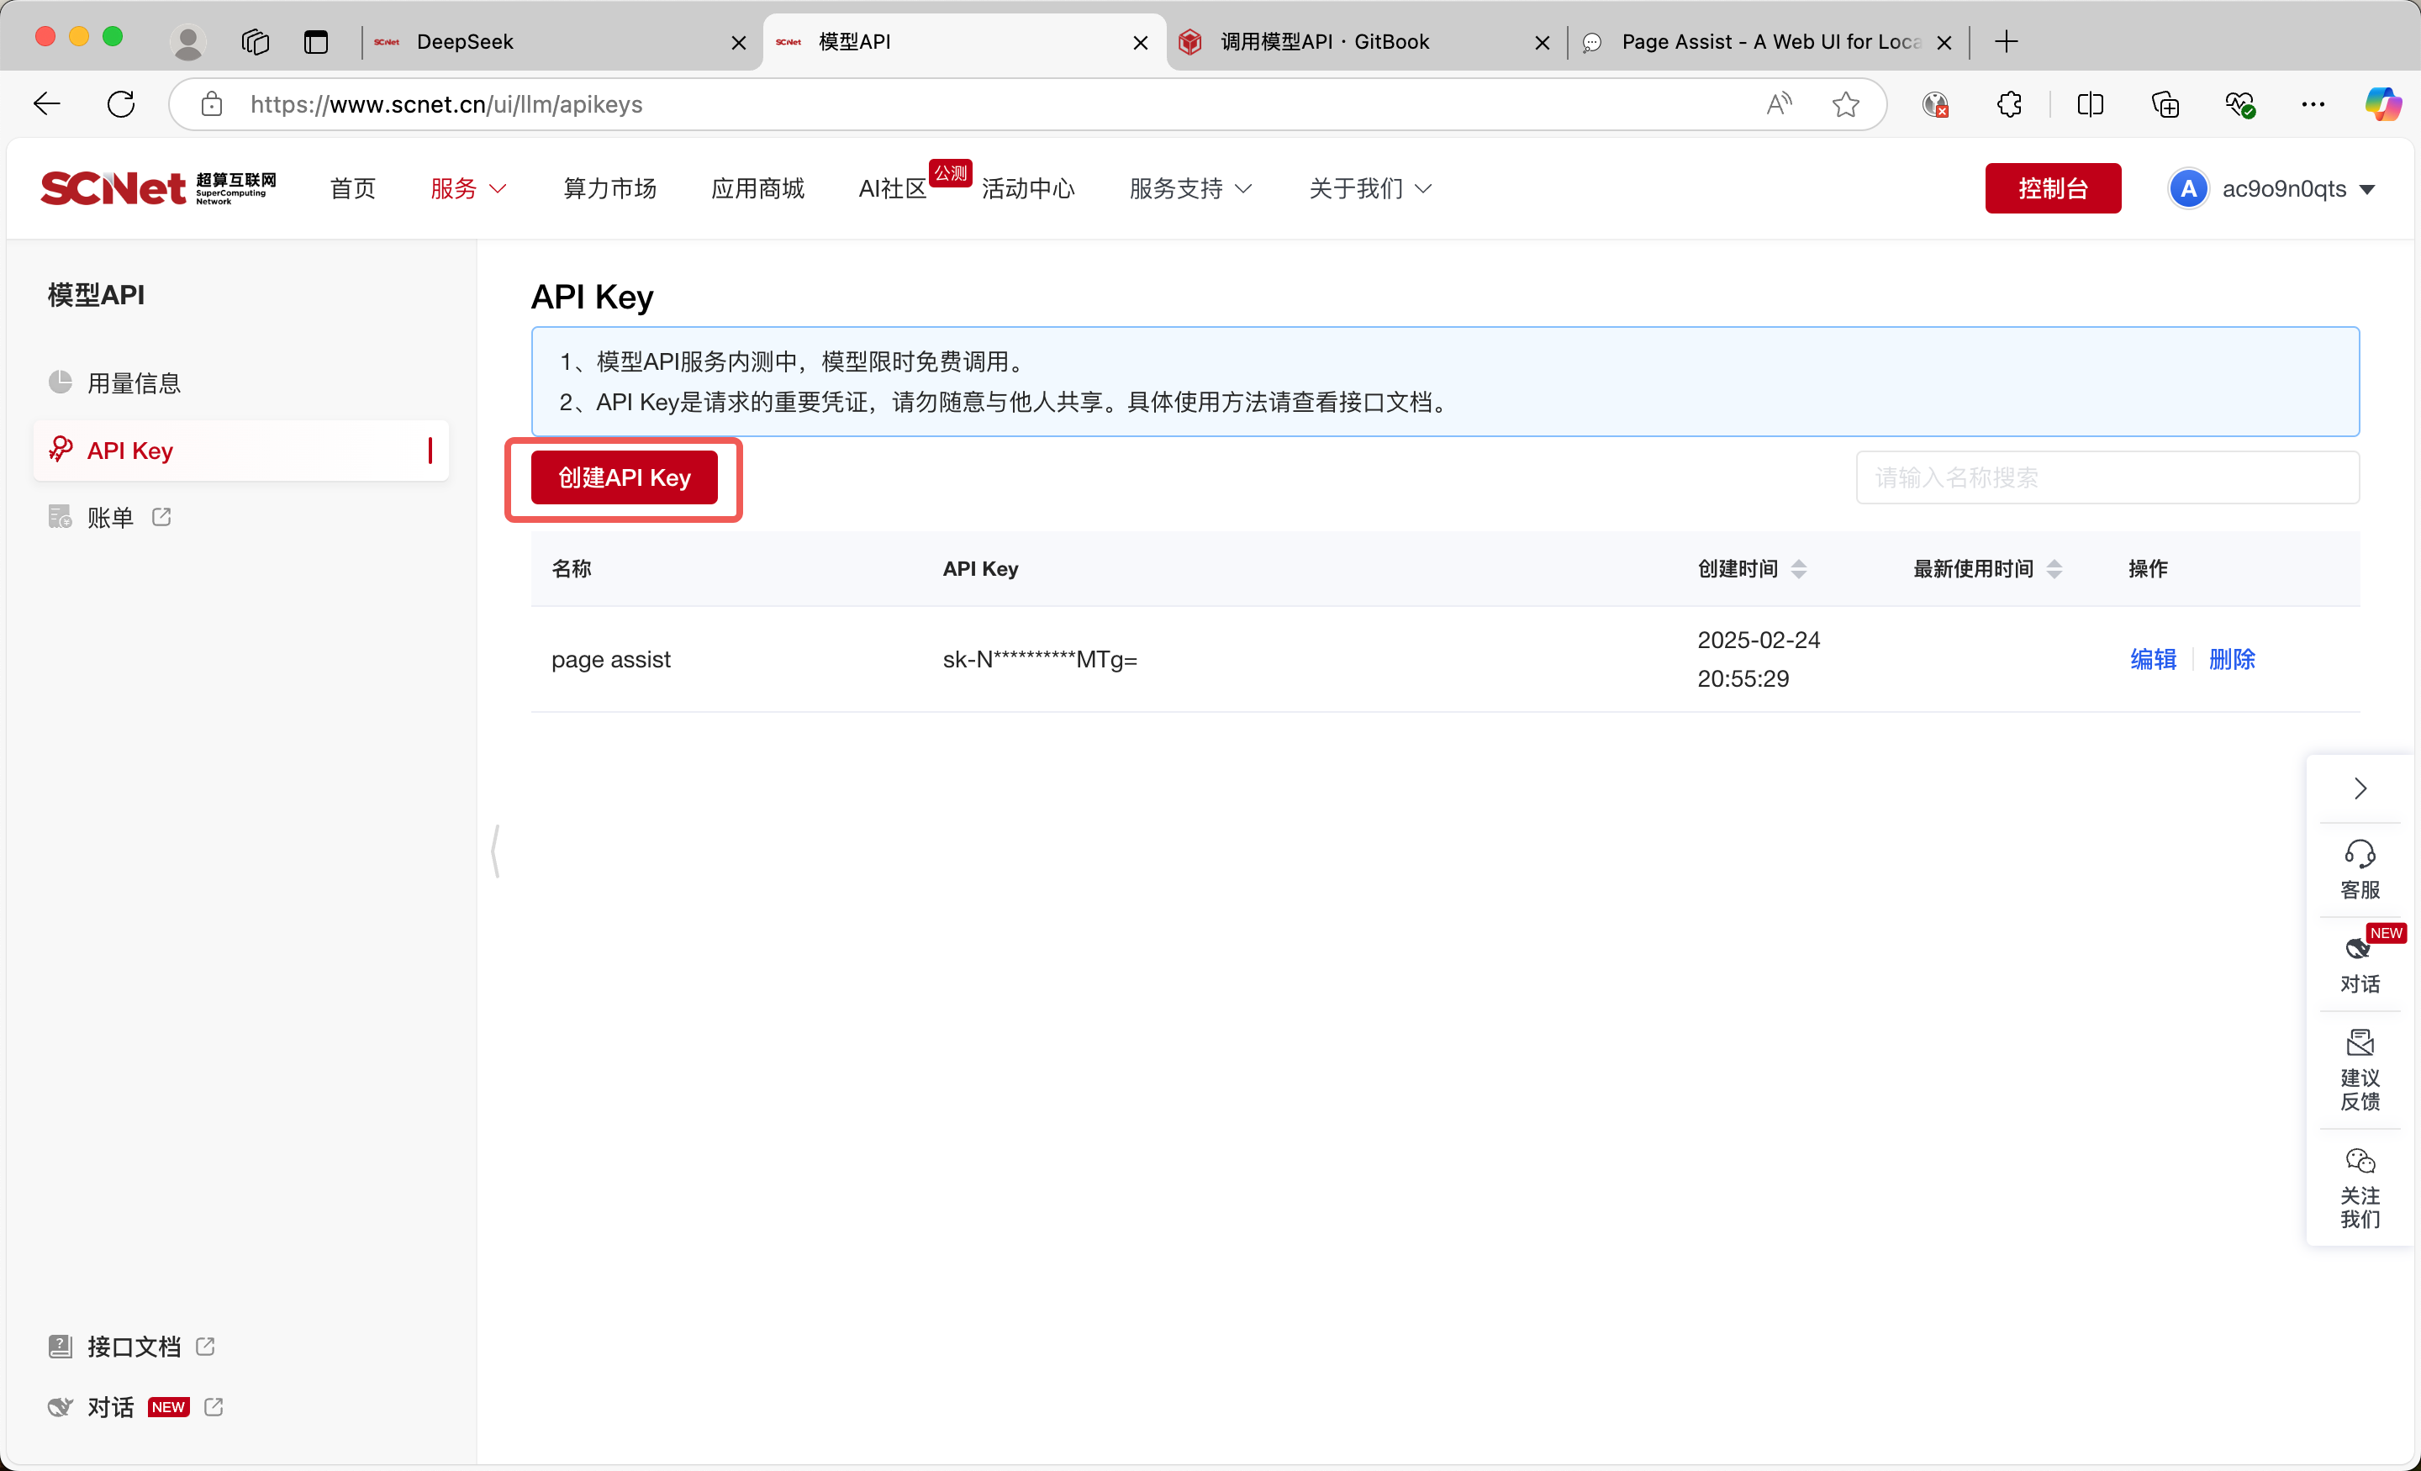Viewport: 2421px width, 1471px height.
Task: Go back with the browser back arrow
Action: [x=46, y=104]
